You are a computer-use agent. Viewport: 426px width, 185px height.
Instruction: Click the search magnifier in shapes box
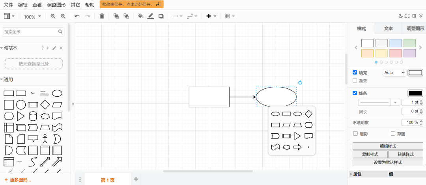60,32
